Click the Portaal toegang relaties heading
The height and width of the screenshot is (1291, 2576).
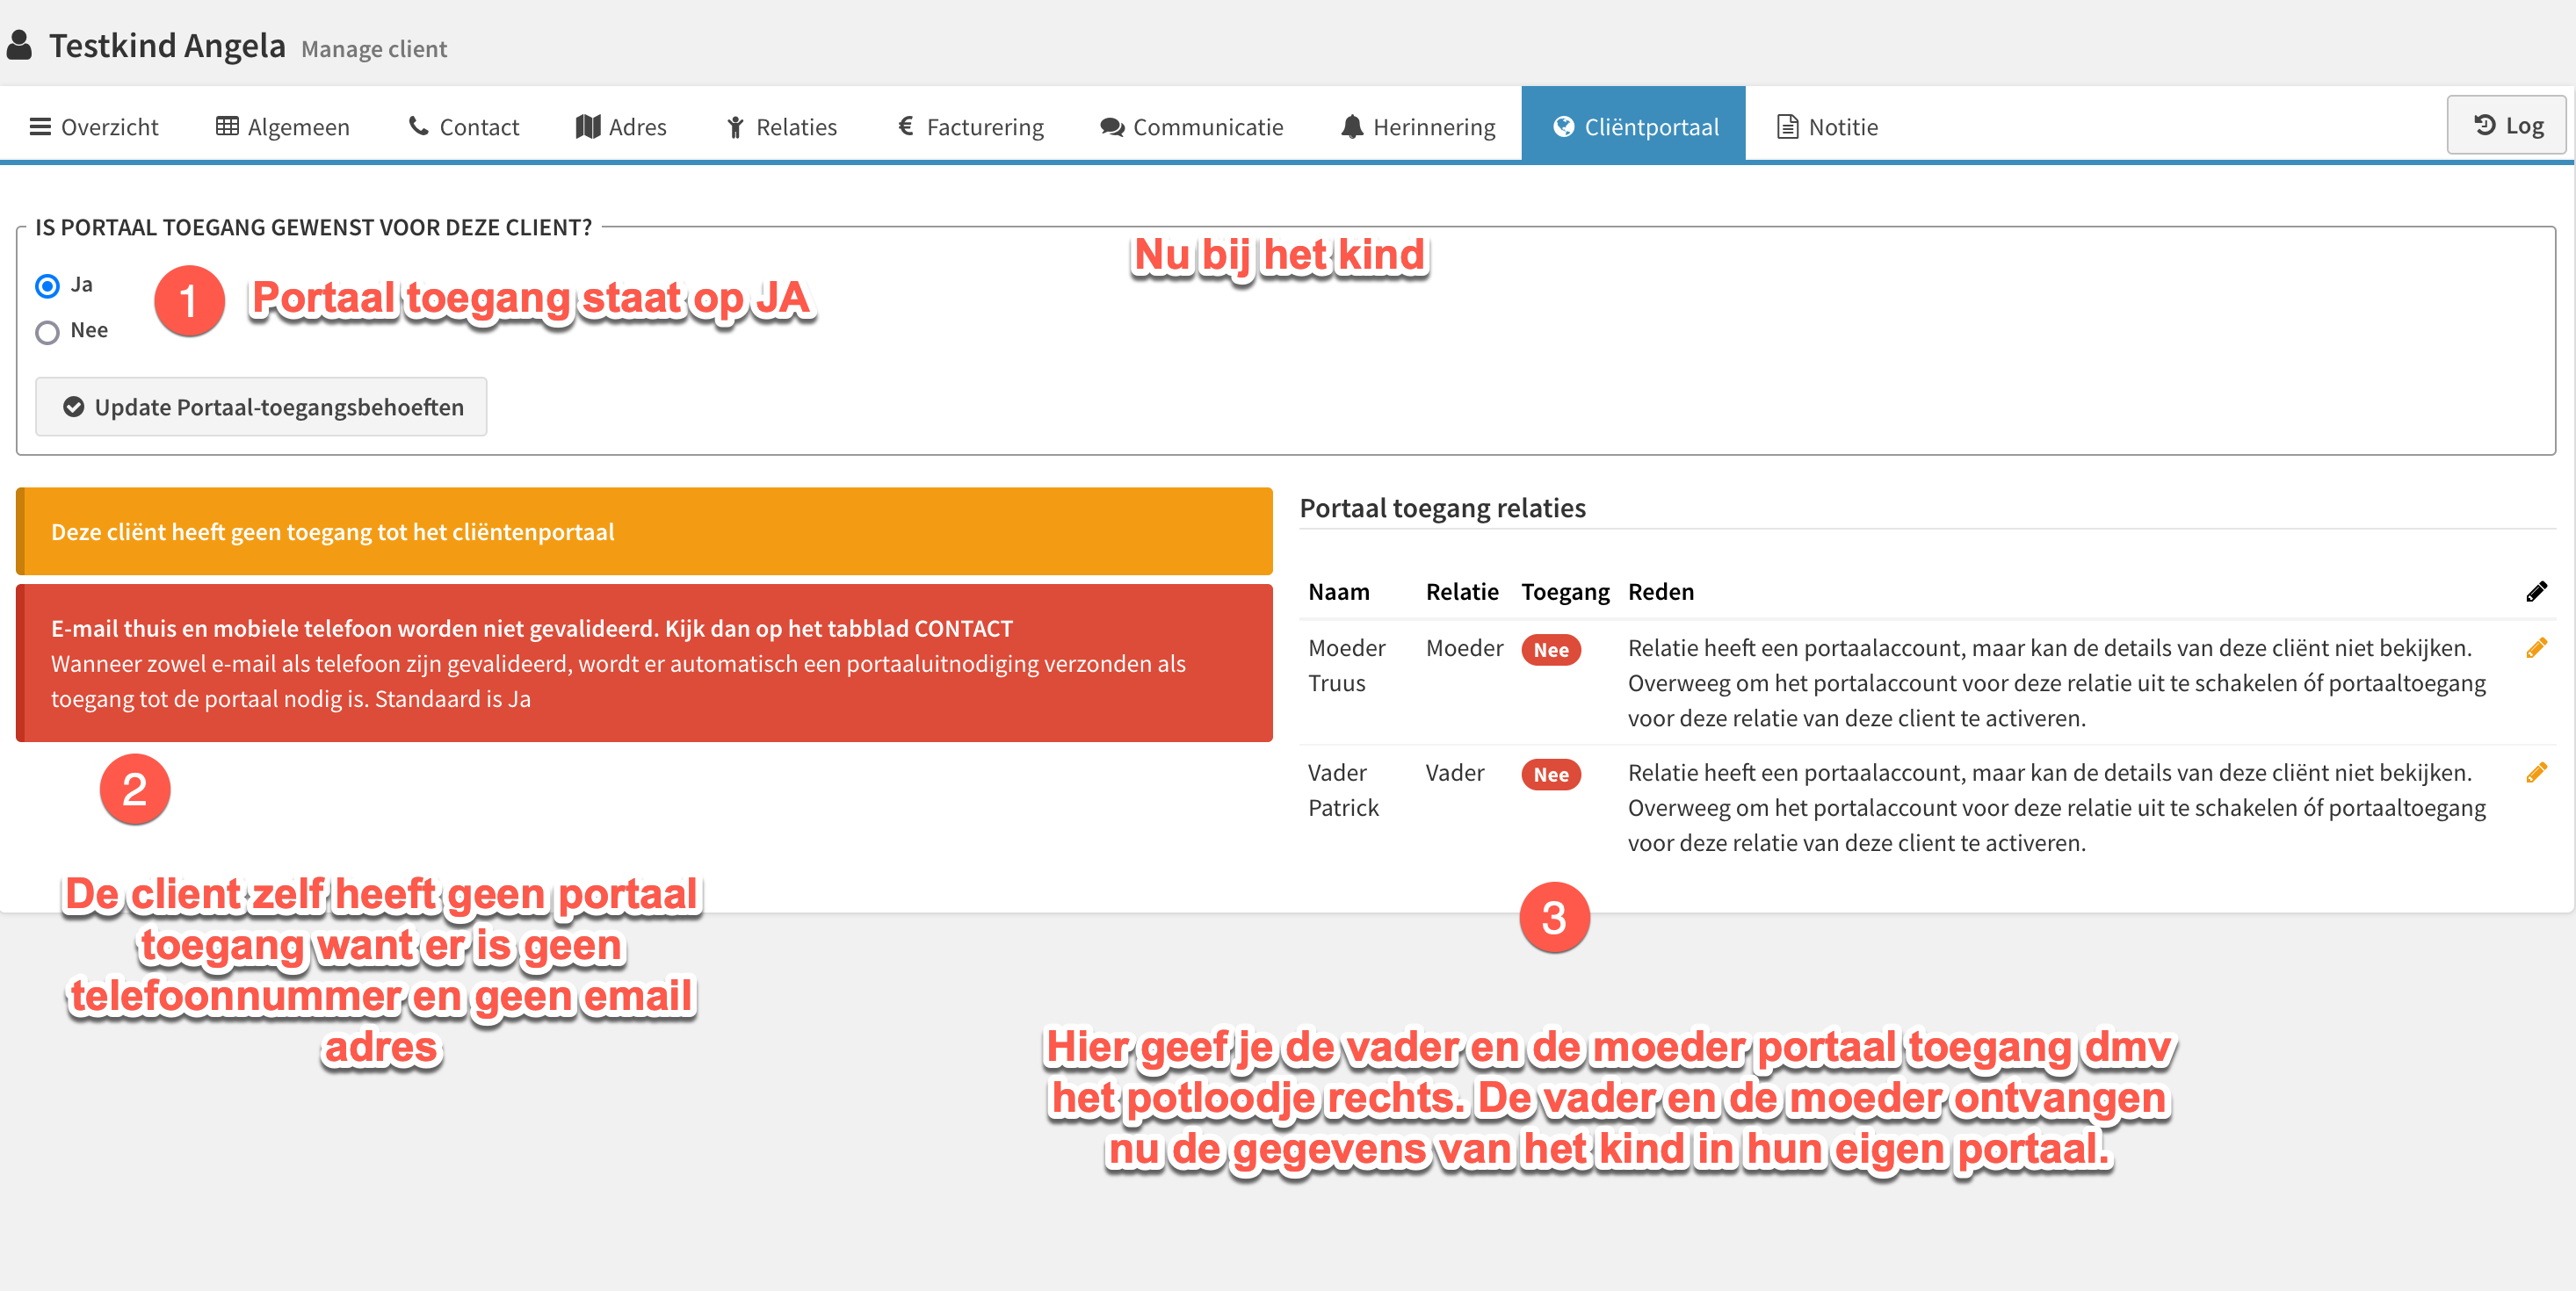coord(1442,508)
